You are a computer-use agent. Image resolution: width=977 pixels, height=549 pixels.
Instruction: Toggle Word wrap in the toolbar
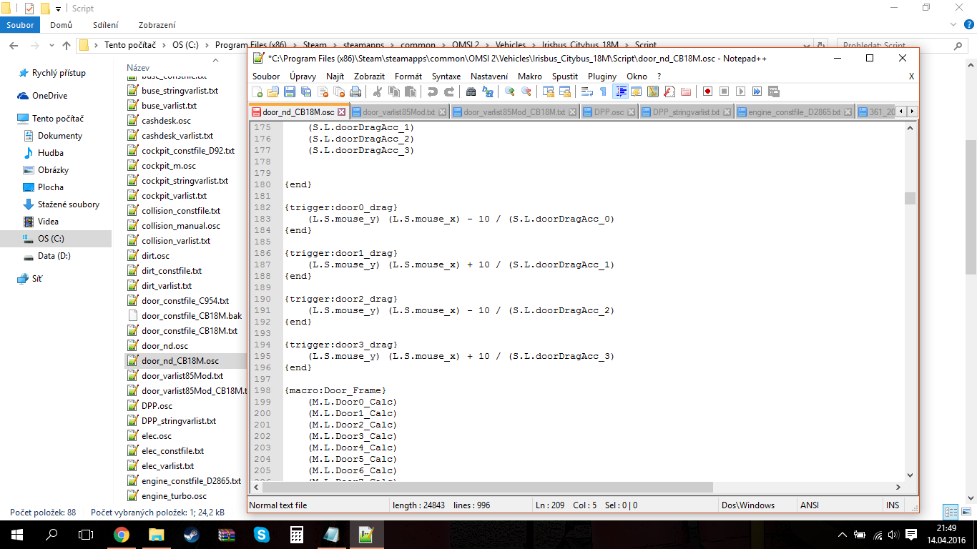pyautogui.click(x=586, y=91)
